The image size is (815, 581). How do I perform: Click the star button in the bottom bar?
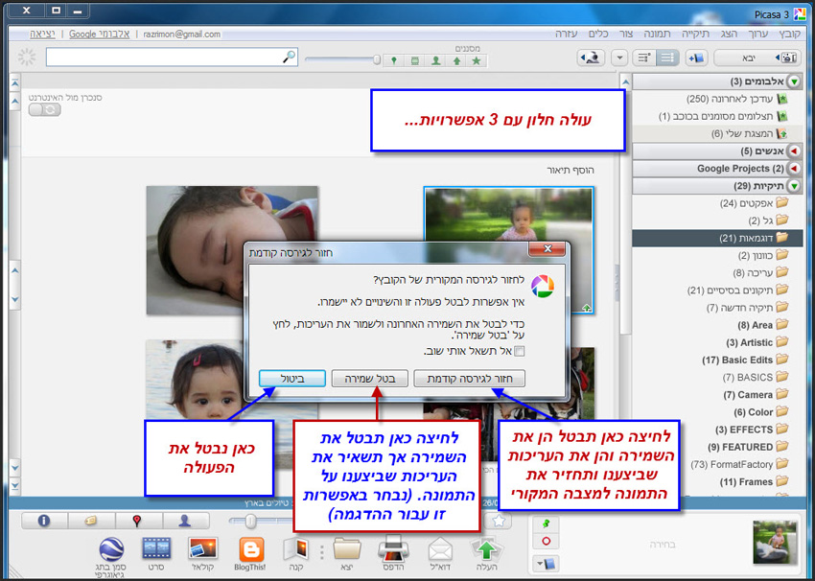(x=499, y=521)
